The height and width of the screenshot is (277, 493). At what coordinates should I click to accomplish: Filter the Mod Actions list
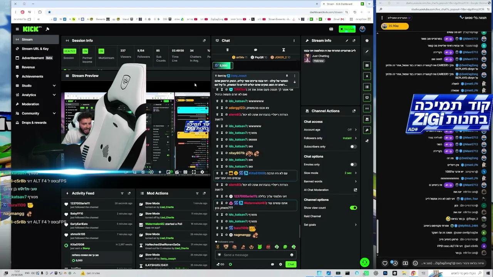[197, 193]
